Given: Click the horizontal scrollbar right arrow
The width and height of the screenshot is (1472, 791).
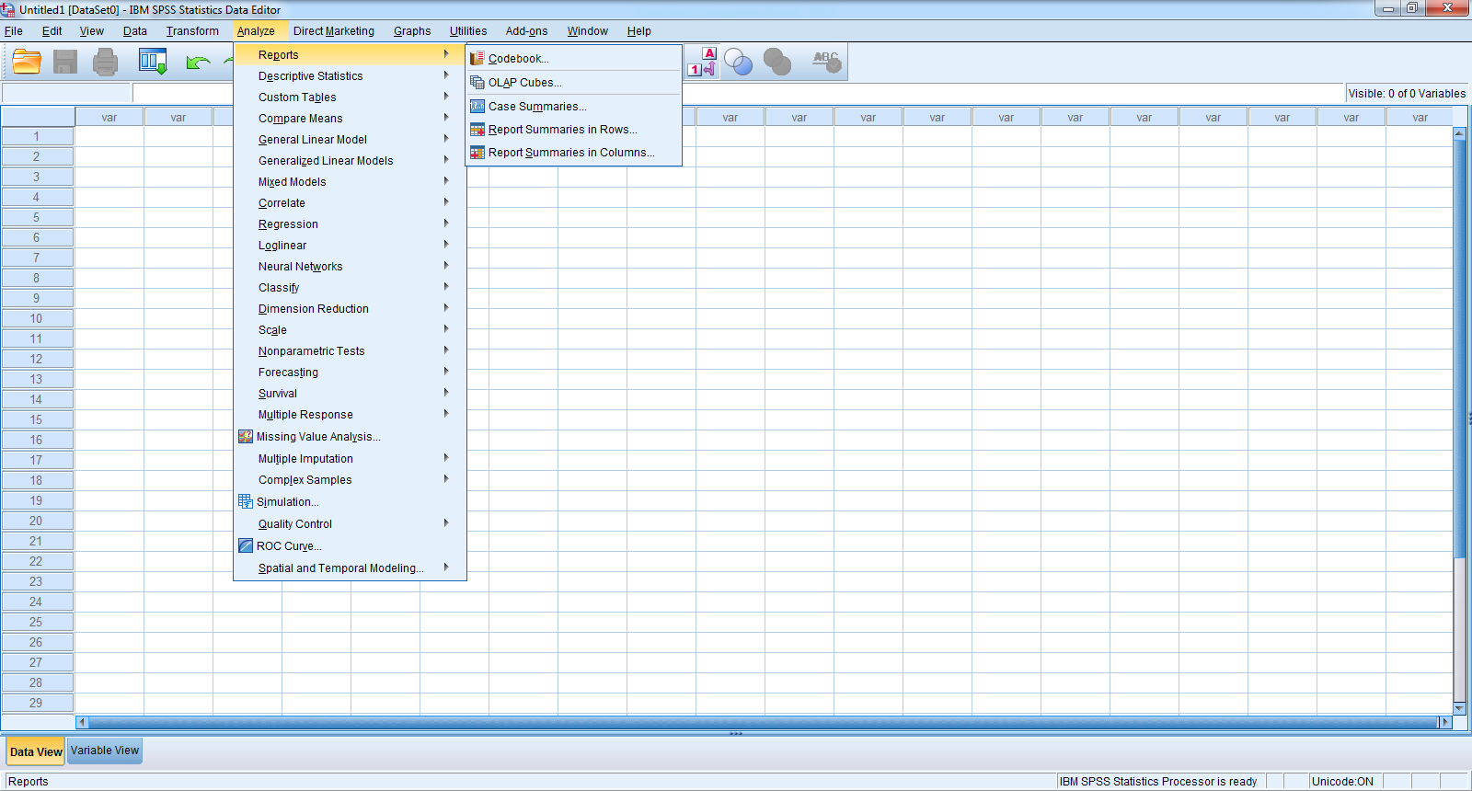Looking at the screenshot, I should (x=1445, y=722).
